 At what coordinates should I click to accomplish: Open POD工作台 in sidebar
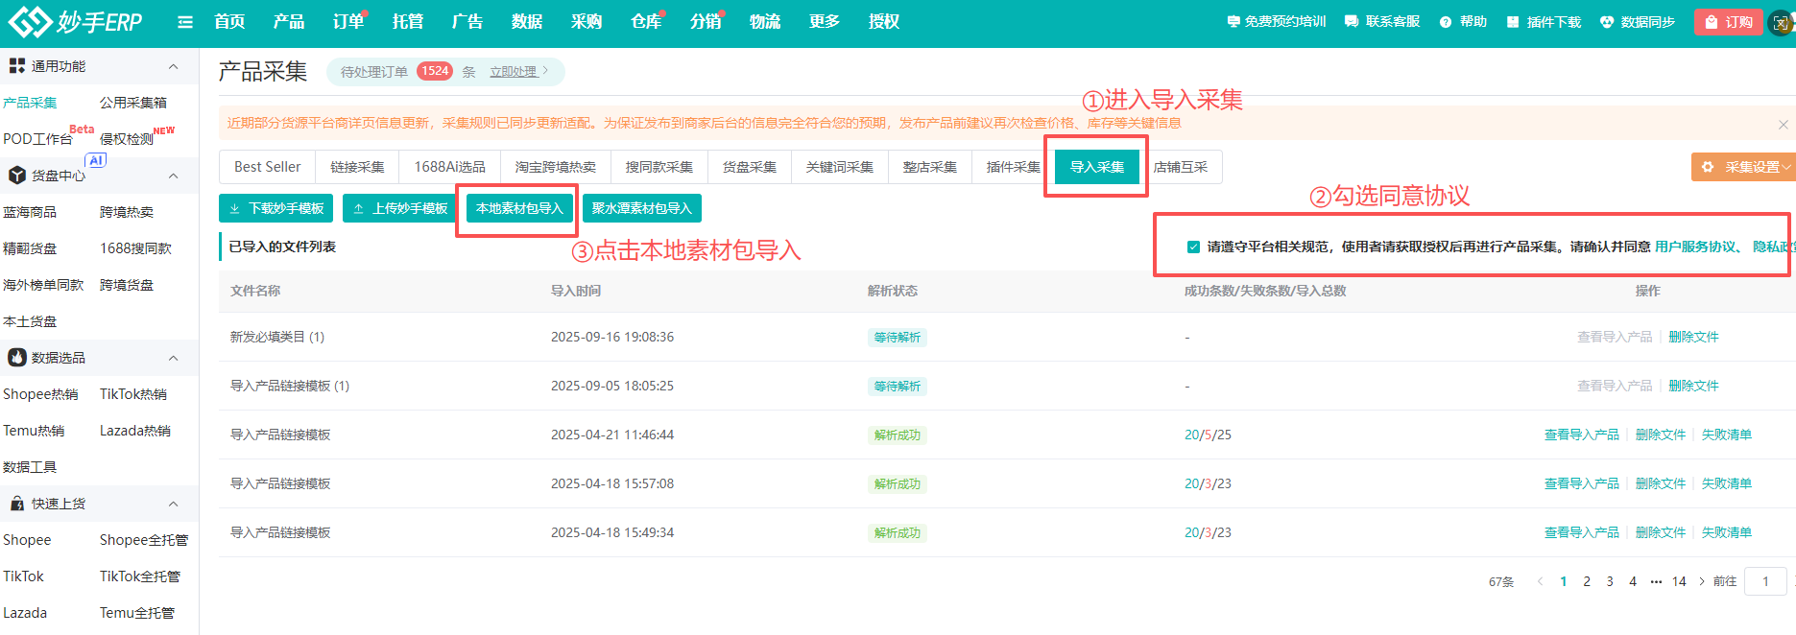[x=37, y=139]
